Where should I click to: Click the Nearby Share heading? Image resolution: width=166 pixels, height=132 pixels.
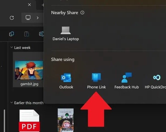click(x=65, y=13)
